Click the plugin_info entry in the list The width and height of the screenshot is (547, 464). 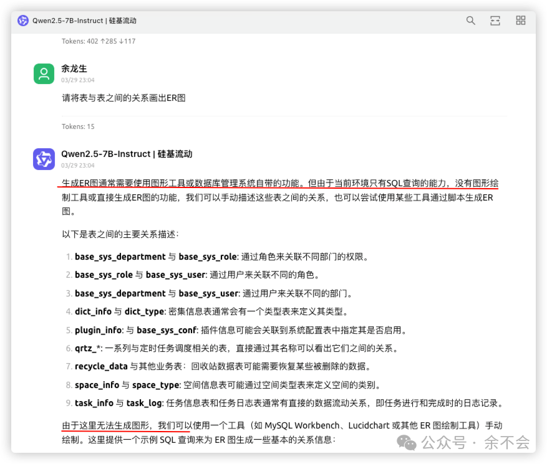tap(100, 330)
